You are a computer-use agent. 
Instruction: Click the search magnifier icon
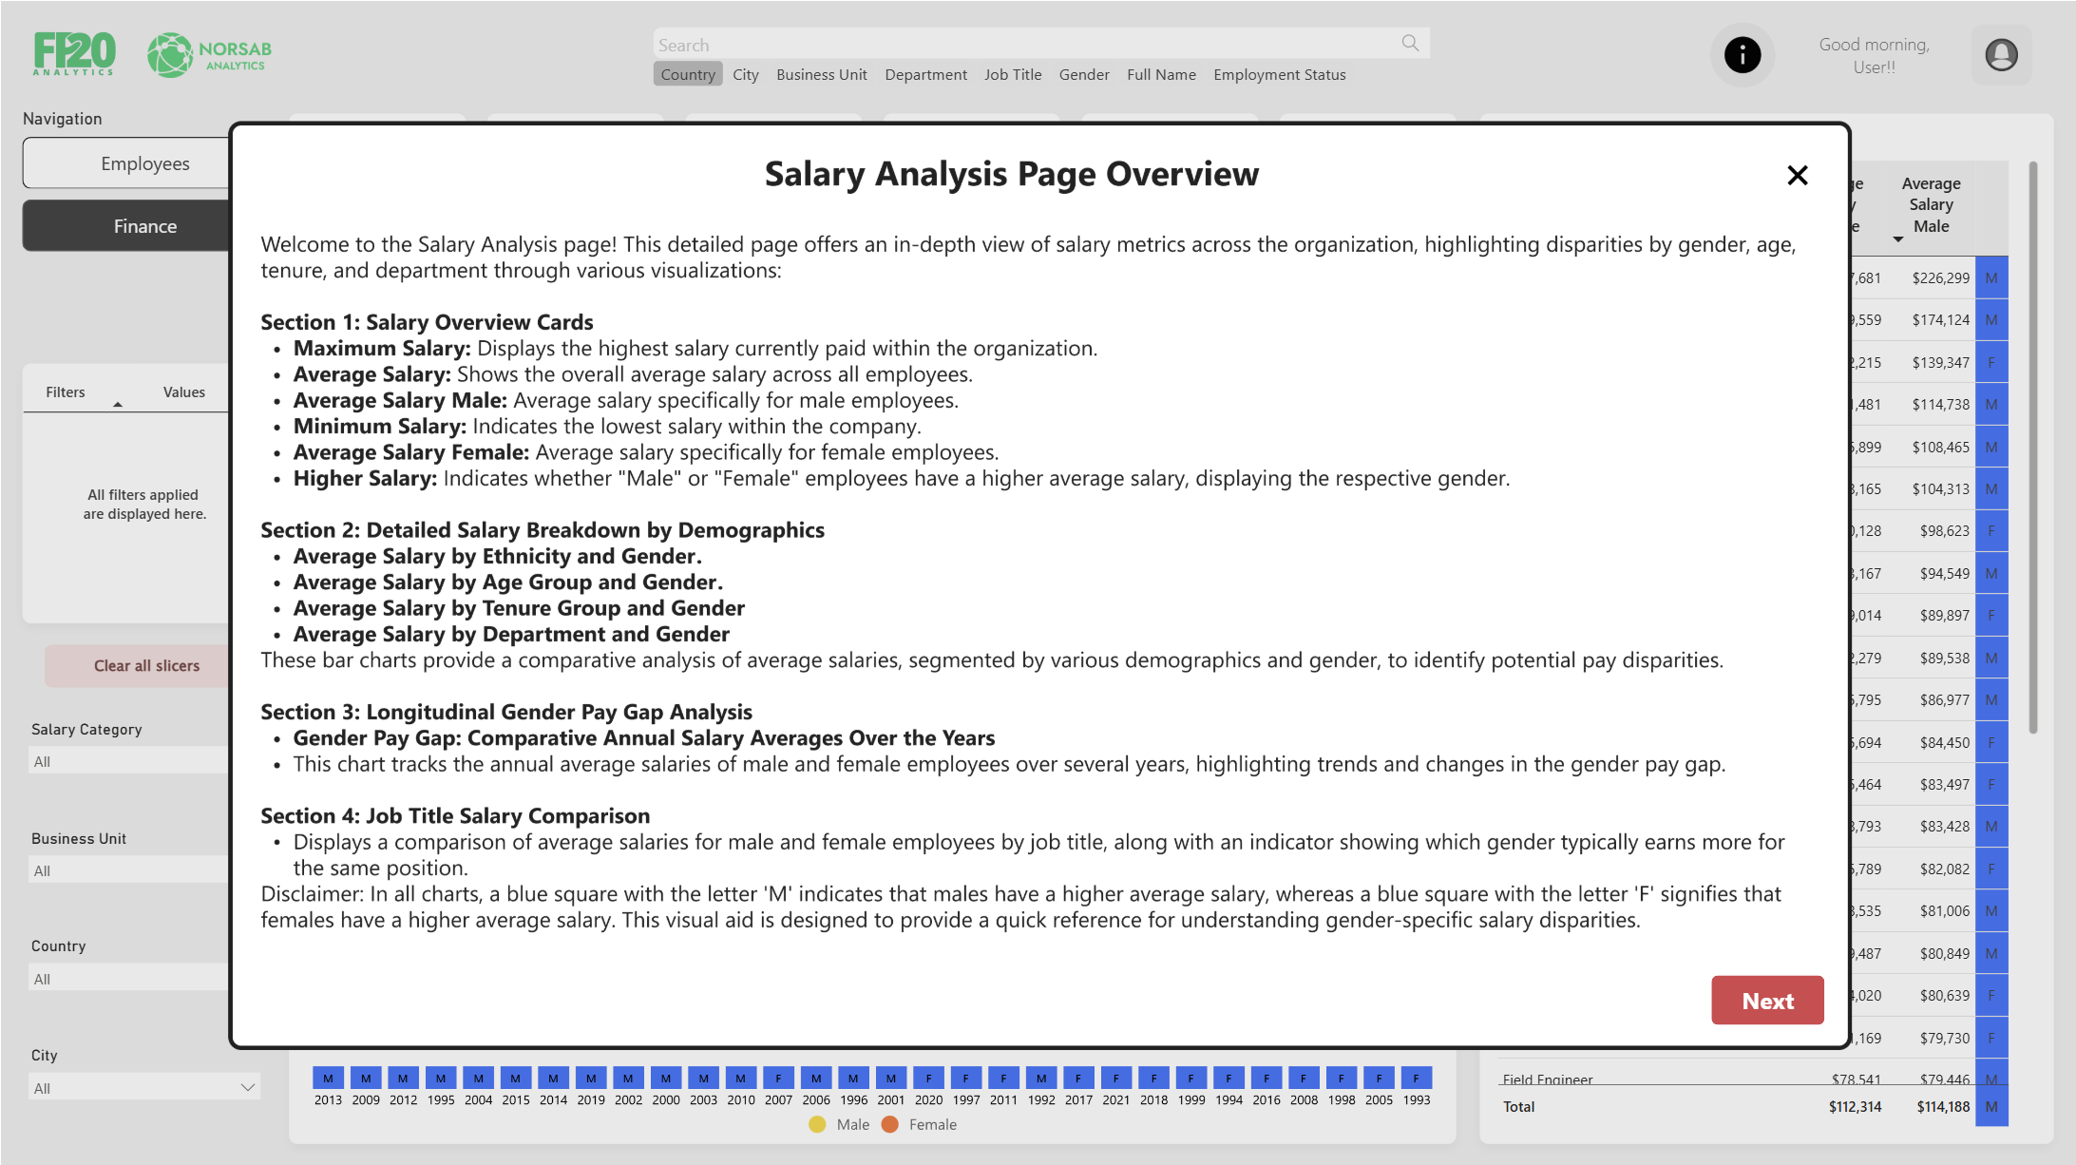coord(1410,43)
